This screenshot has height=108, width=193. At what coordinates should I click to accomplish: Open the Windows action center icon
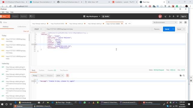coord(189,104)
